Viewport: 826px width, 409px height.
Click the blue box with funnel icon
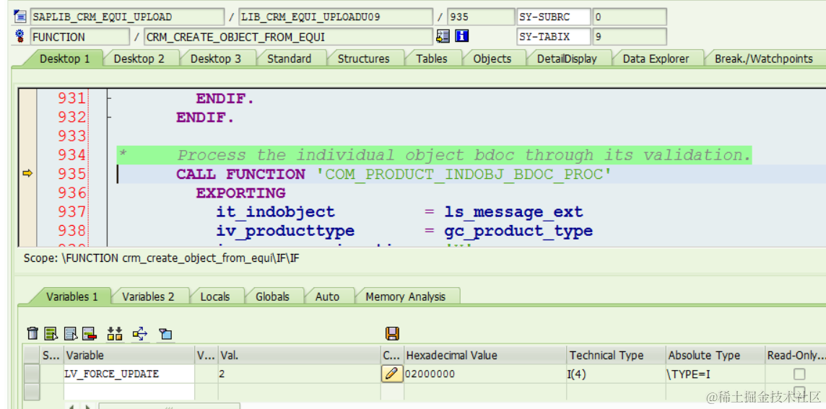[165, 333]
